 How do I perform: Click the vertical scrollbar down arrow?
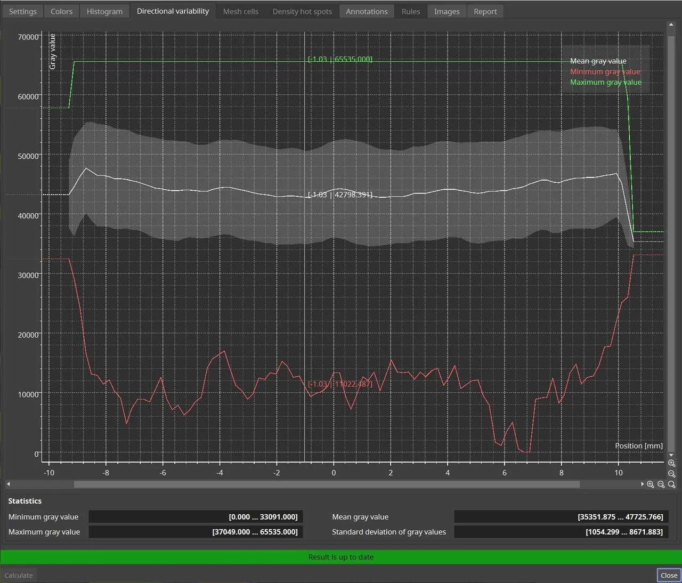671,455
